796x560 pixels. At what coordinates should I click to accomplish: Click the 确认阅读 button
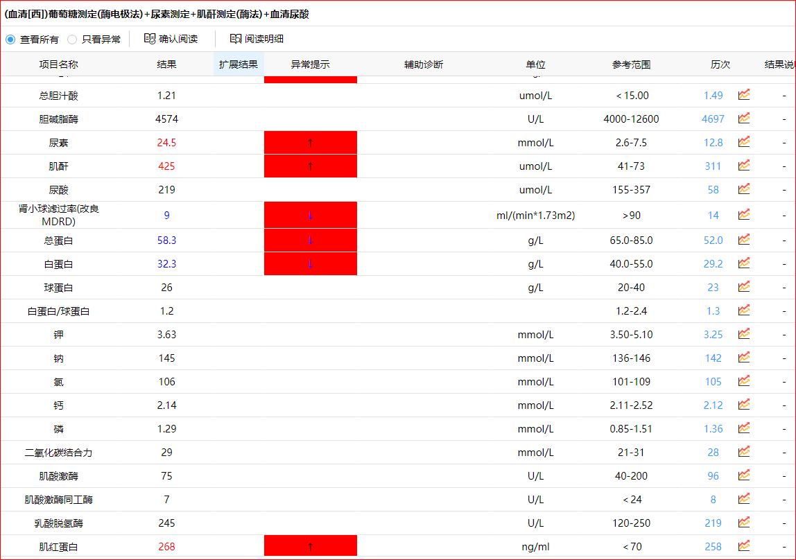pyautogui.click(x=171, y=39)
